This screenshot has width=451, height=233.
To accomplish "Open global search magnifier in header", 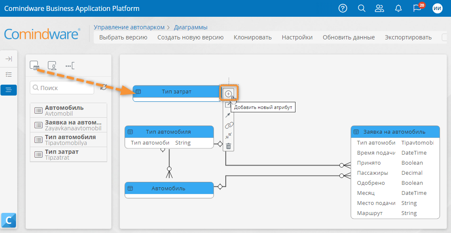I will click(x=361, y=8).
